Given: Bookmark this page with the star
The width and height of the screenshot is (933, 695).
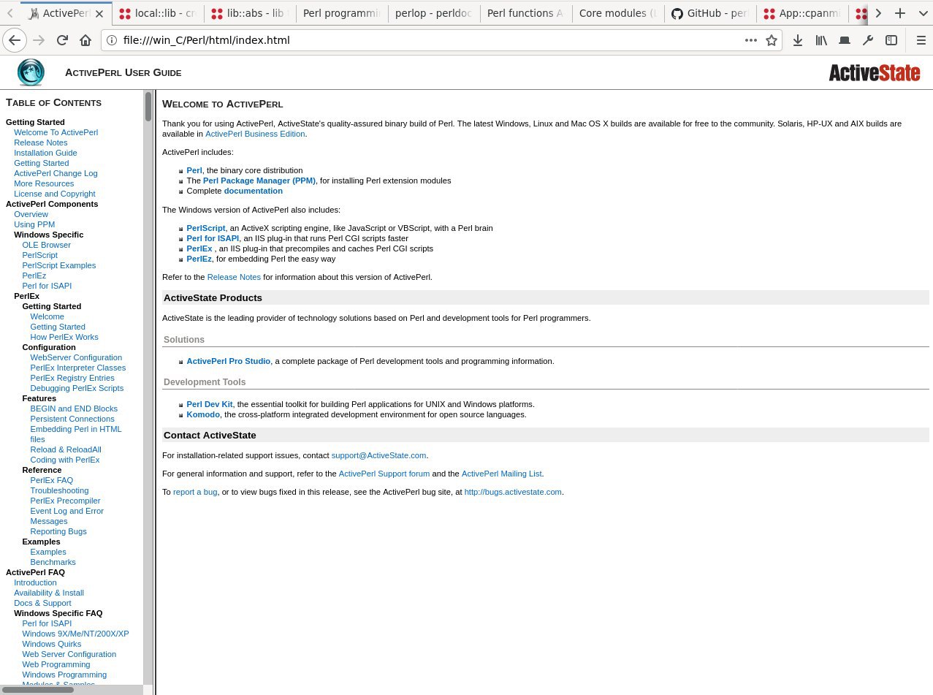Looking at the screenshot, I should [x=771, y=40].
